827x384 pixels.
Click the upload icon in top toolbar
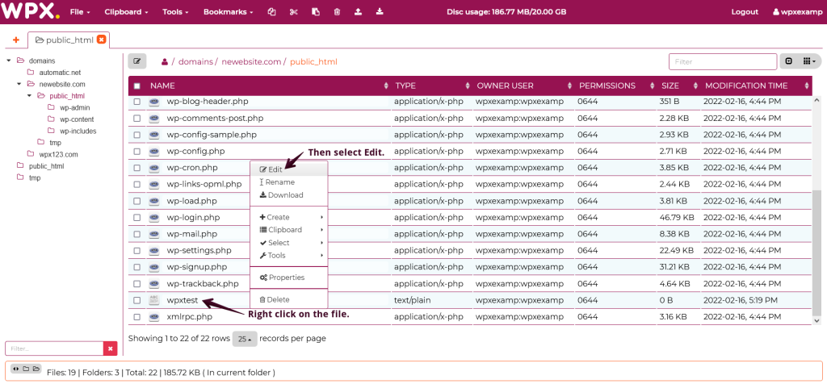point(359,12)
